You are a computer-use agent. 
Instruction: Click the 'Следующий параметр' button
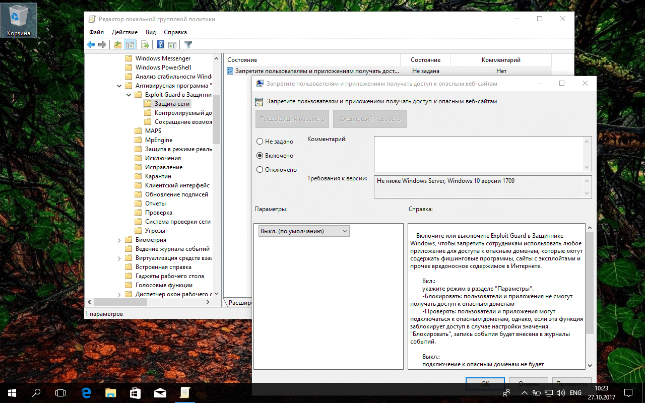pos(369,119)
